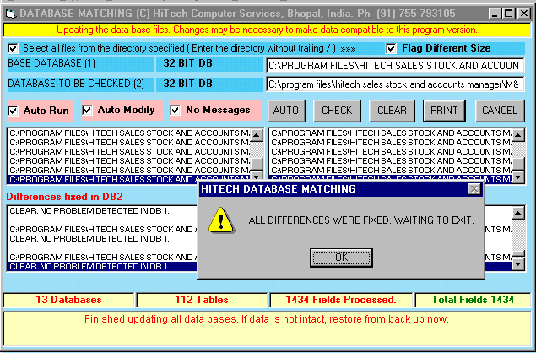Focus the DATABASE TO BE CHECKED path field
The image size is (536, 353).
(395, 84)
